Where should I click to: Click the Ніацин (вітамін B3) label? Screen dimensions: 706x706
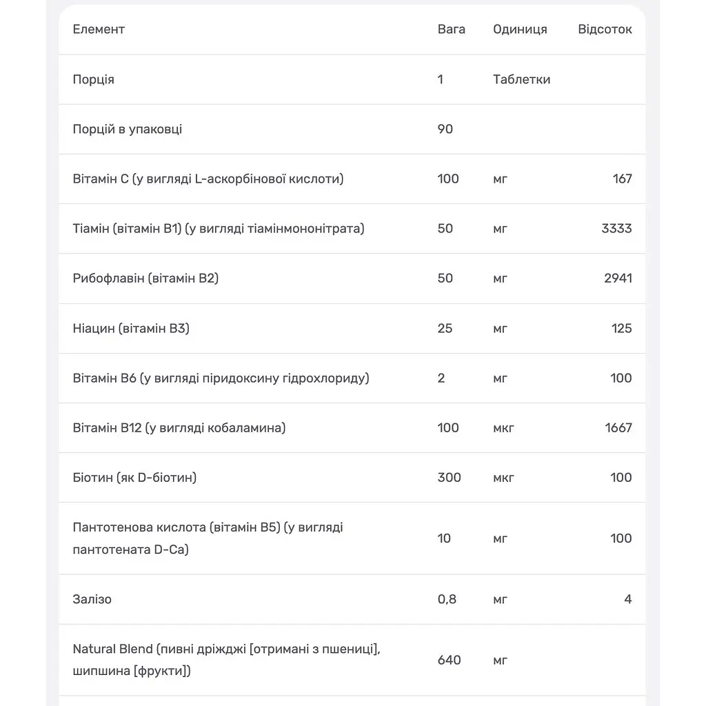pos(131,328)
